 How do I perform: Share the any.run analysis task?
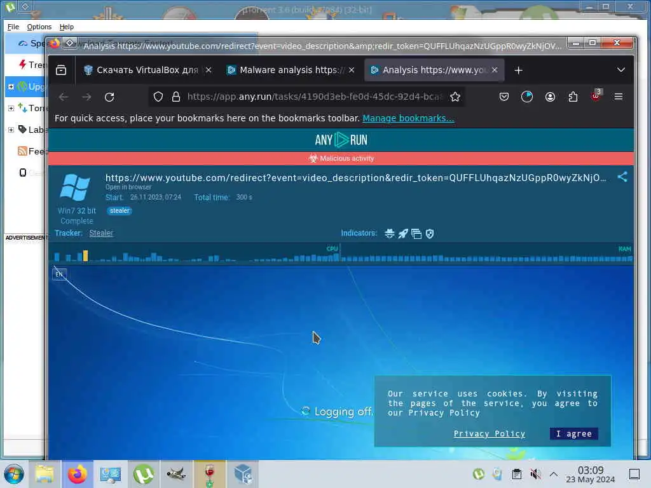622,177
